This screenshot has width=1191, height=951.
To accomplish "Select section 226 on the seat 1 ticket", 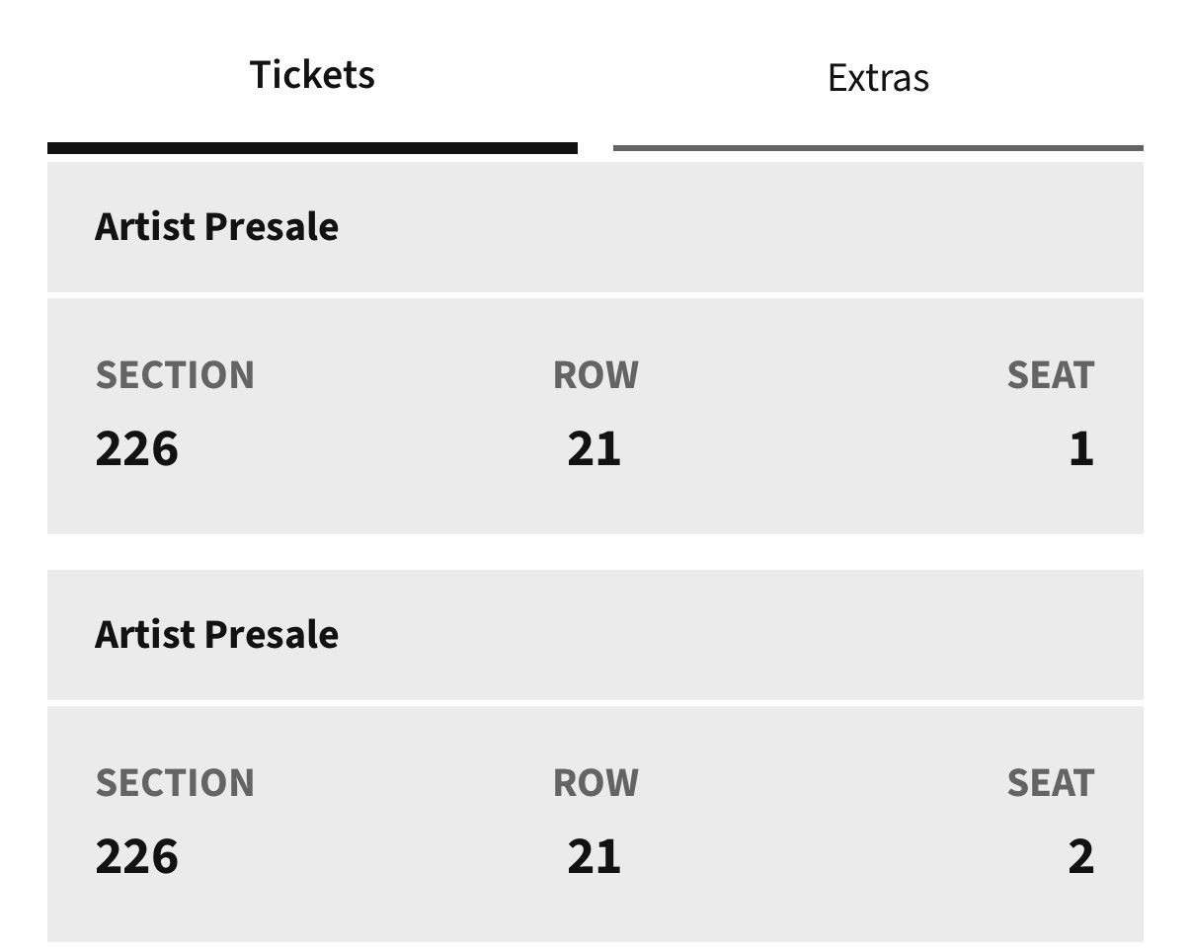I will pos(136,448).
